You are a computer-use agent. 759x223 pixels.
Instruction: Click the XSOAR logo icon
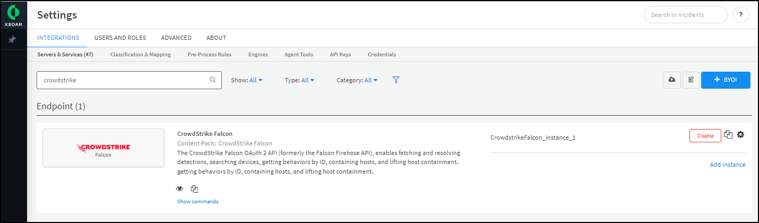click(13, 12)
